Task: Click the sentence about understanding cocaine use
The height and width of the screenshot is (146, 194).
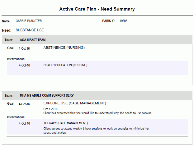Action: [98, 113]
